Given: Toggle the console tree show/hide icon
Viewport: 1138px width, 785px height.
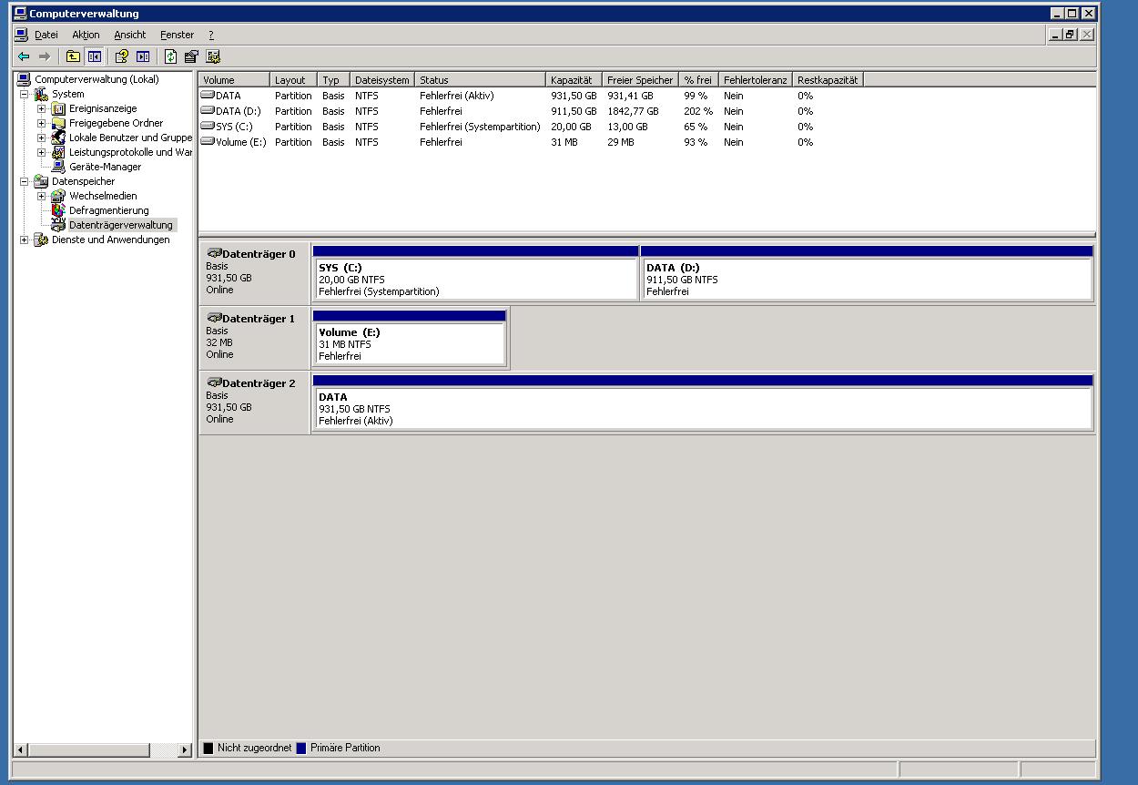Looking at the screenshot, I should point(94,56).
